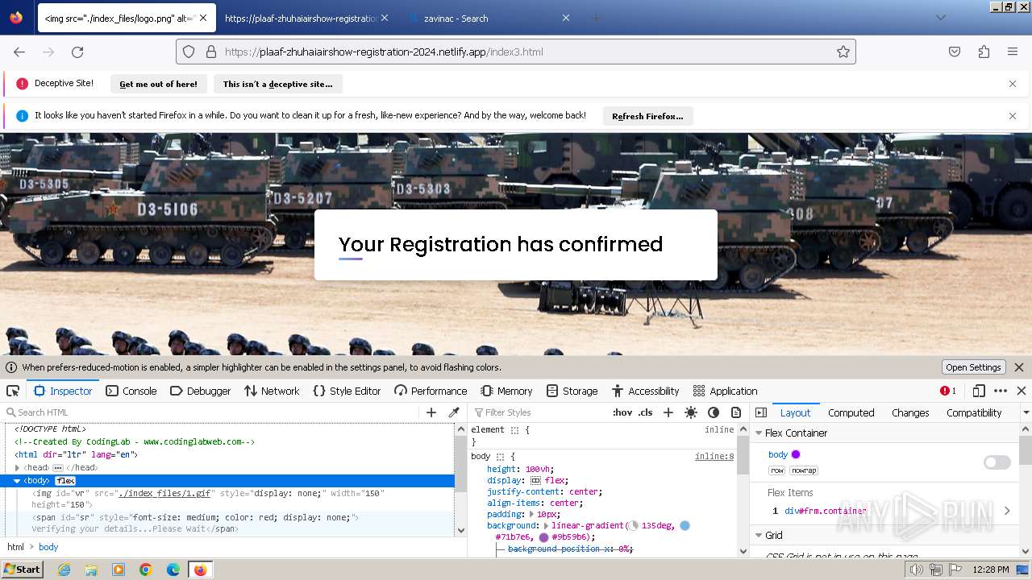This screenshot has height=580, width=1032.
Task: Click the Refresh Firefox button
Action: pyautogui.click(x=647, y=116)
